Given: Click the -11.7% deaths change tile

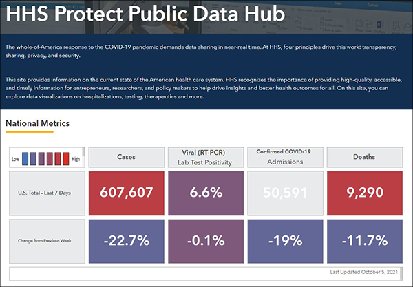Looking at the screenshot, I should click(x=364, y=242).
